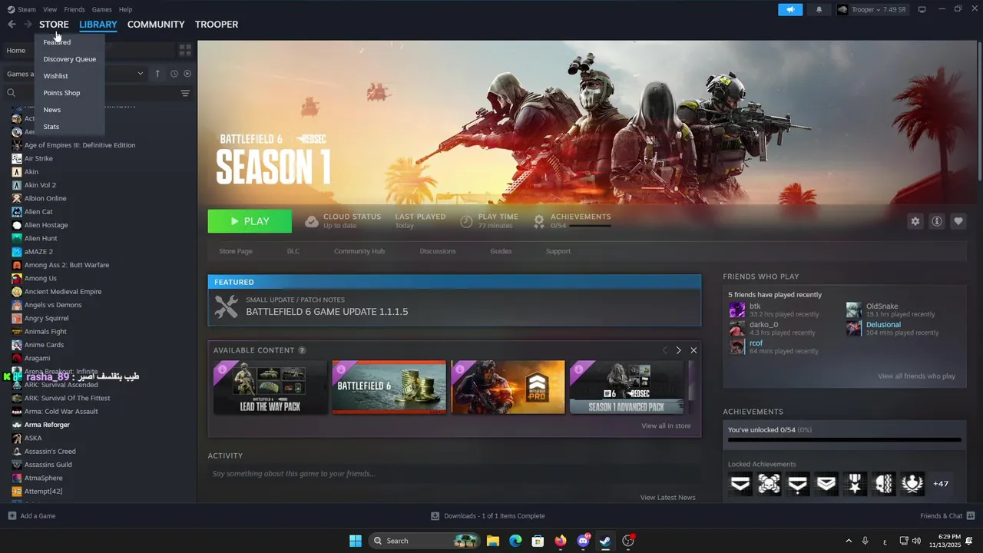Open the Friends menu

click(x=74, y=9)
